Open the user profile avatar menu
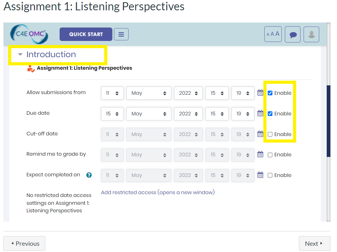Image resolution: width=337 pixels, height=252 pixels. point(311,34)
